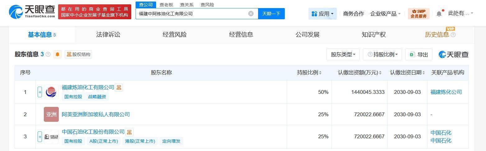The height and width of the screenshot is (151, 486).
Task: Click the 国有控股 tag under 福建炼油化工
Action: pyautogui.click(x=73, y=97)
